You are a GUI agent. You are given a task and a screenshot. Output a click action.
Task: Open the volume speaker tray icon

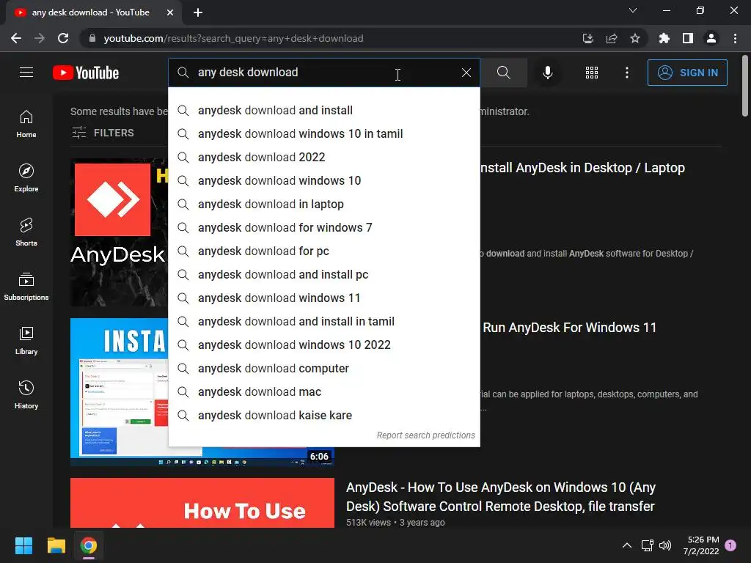click(x=665, y=545)
